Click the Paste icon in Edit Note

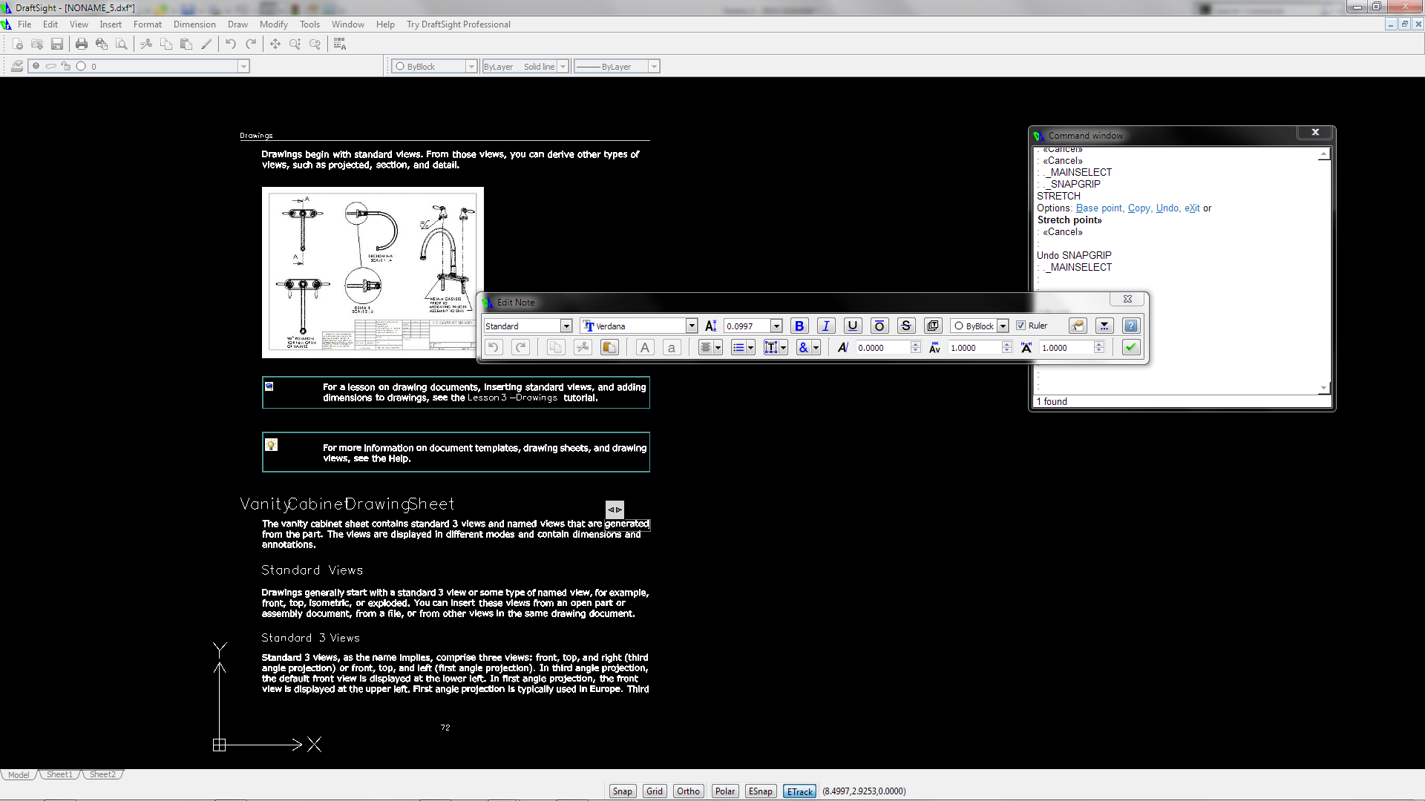coord(609,347)
